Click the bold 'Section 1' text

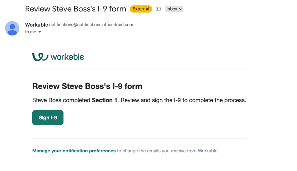click(x=105, y=100)
